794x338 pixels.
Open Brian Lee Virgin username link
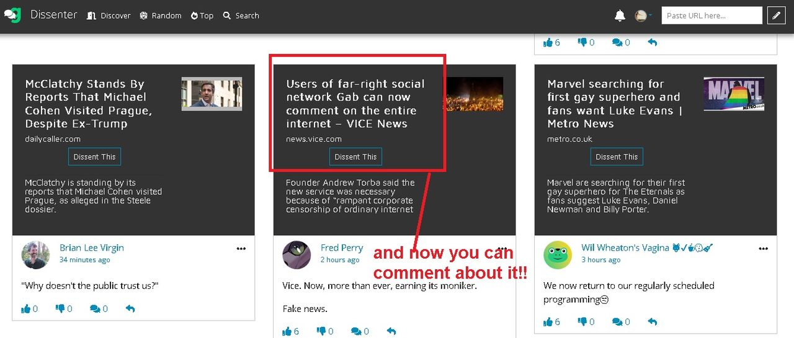92,247
